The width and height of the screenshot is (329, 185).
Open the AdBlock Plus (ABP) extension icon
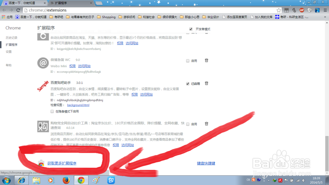302,10
